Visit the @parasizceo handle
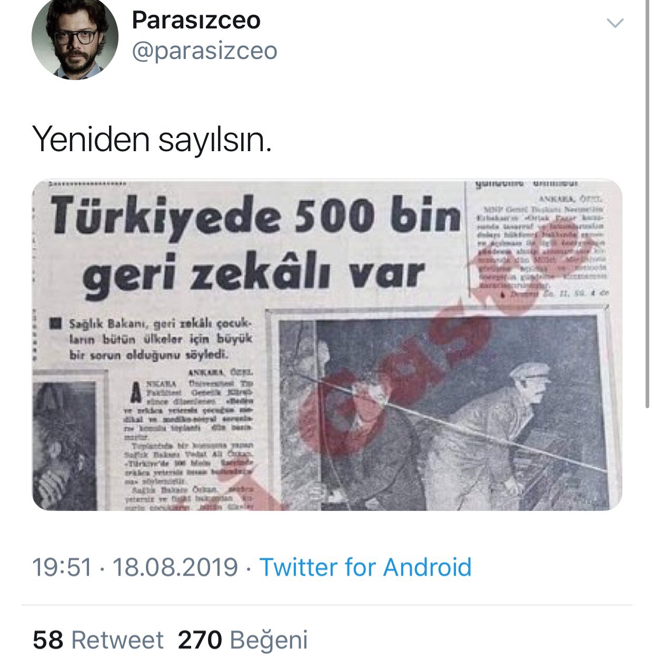654x670 pixels. coord(204,51)
